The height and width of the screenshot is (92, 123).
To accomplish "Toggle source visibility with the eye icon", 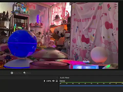I will [53, 81].
